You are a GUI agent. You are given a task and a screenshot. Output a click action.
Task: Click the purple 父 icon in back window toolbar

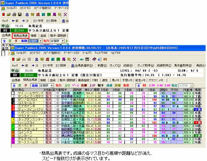(65, 15)
